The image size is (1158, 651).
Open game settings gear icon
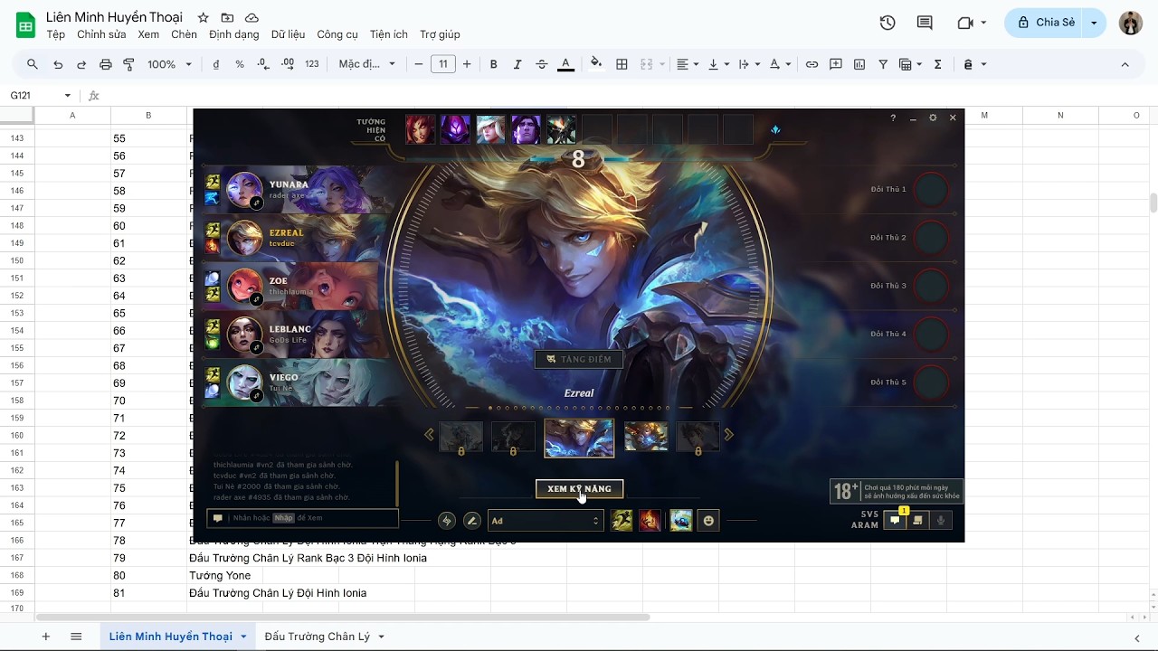pyautogui.click(x=933, y=118)
